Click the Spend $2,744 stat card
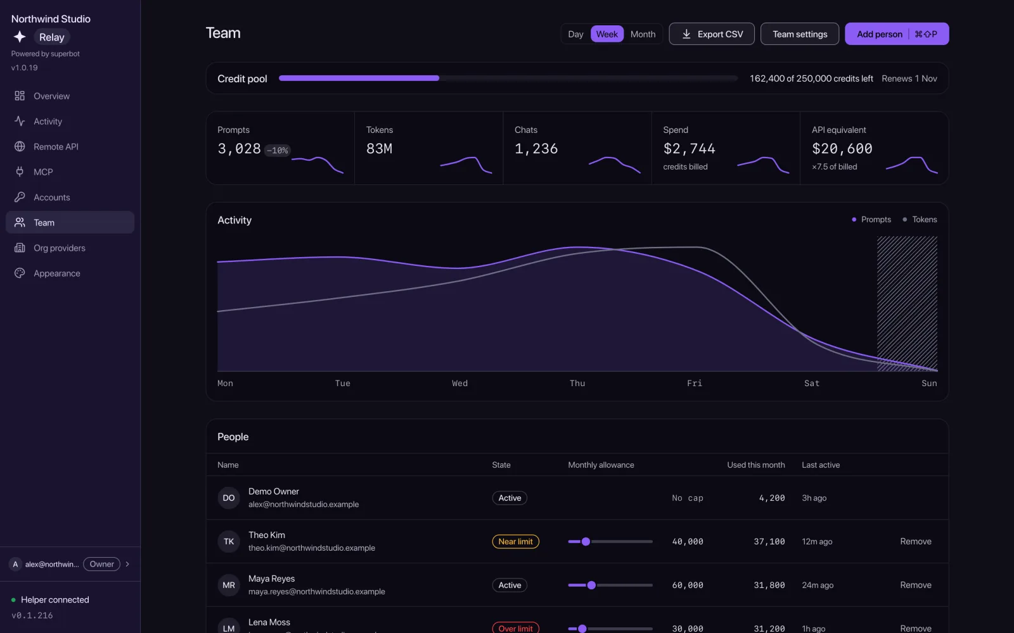1014x633 pixels. click(726, 148)
